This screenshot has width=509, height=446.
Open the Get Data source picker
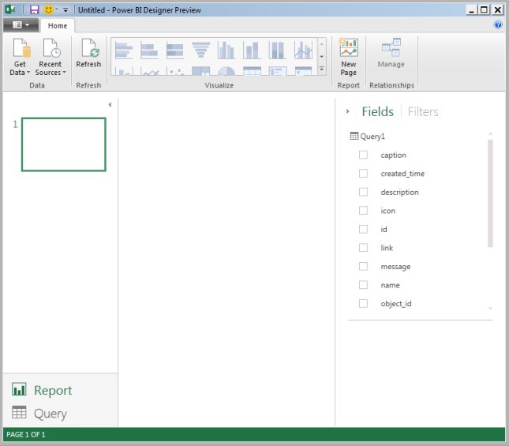pyautogui.click(x=20, y=57)
